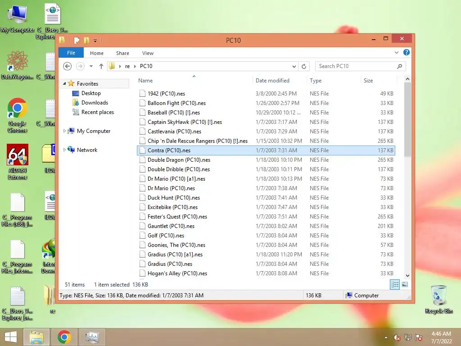The height and width of the screenshot is (346, 461).
Task: Expand the Network tree node
Action: [64, 150]
